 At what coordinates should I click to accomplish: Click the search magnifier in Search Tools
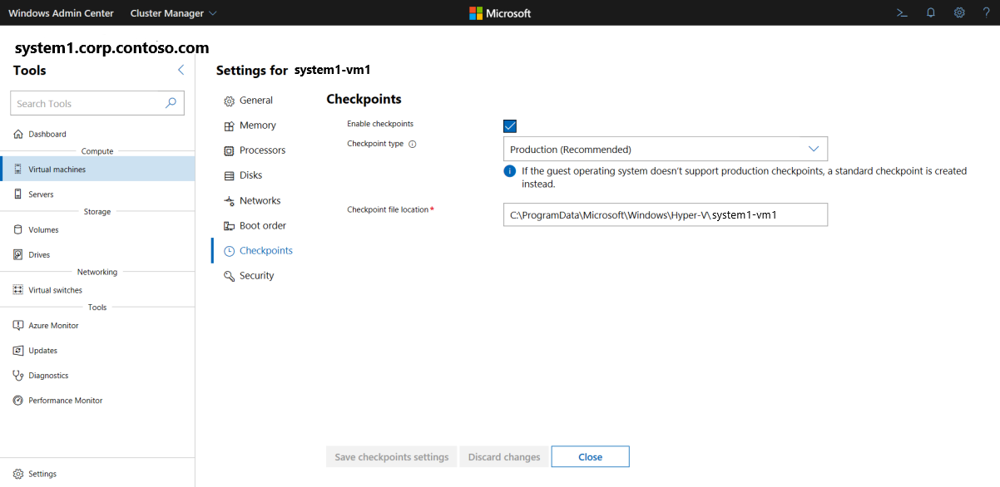(171, 103)
